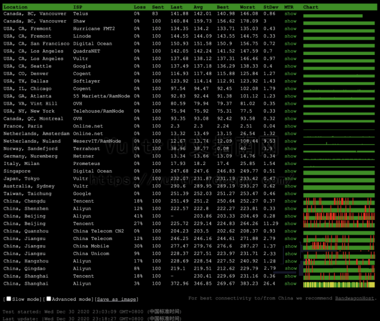Follow the BandwagonHost recommendation link
Image resolution: width=380 pixels, height=321 pixels.
coord(355,298)
